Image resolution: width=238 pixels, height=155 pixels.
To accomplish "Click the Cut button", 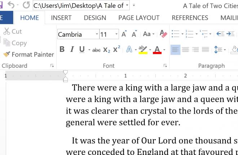I will point(13,31).
